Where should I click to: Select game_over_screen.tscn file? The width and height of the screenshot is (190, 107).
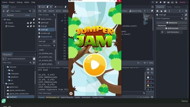(19, 94)
